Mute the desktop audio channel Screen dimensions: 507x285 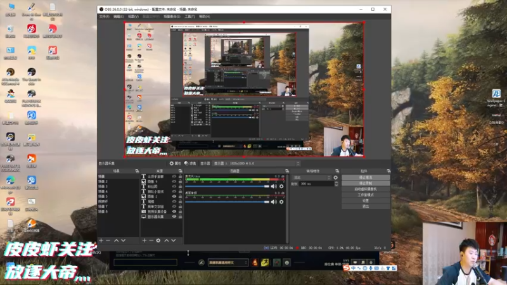pos(274,202)
